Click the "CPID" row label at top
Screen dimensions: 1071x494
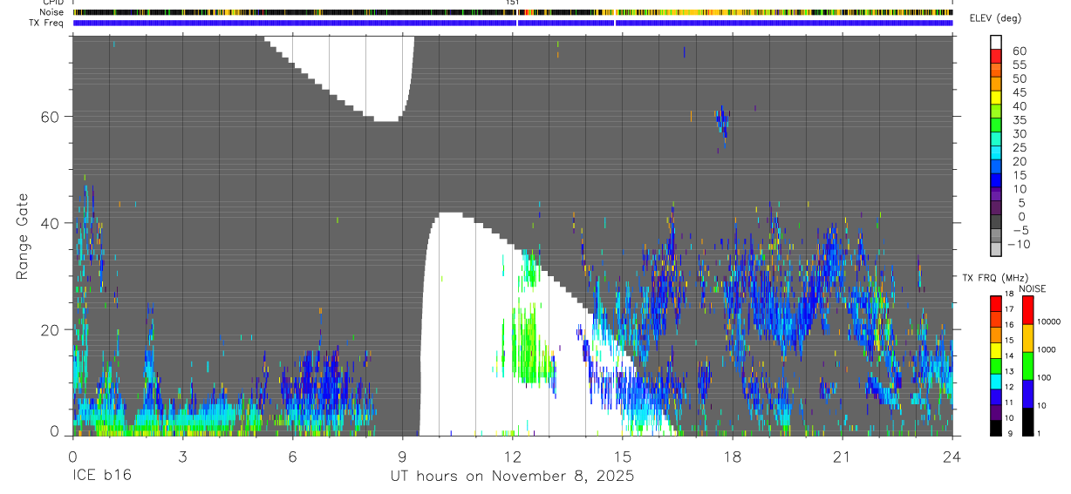(52, 3)
